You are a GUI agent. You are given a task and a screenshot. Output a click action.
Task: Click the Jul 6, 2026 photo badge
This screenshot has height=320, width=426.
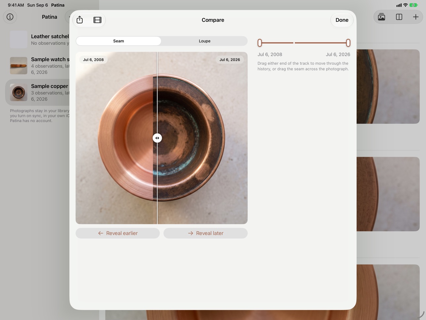230,60
